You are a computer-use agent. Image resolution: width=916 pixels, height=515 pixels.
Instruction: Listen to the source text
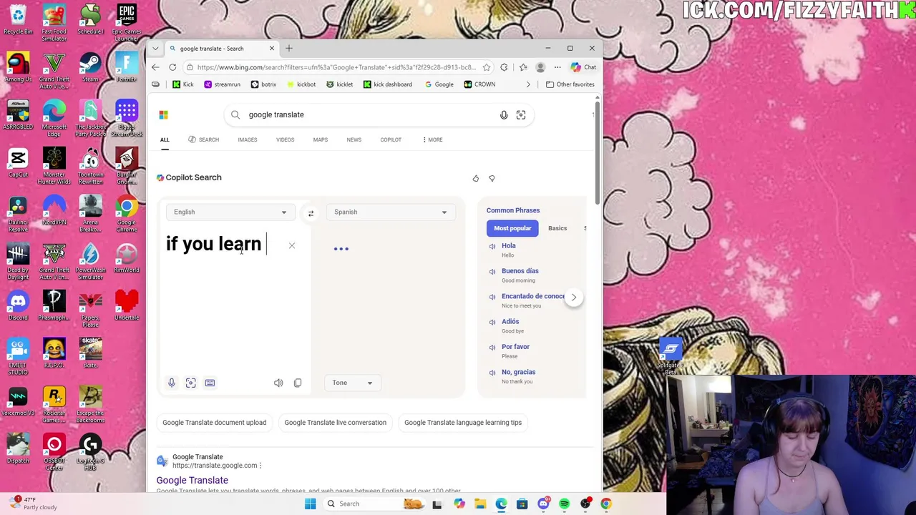278,383
